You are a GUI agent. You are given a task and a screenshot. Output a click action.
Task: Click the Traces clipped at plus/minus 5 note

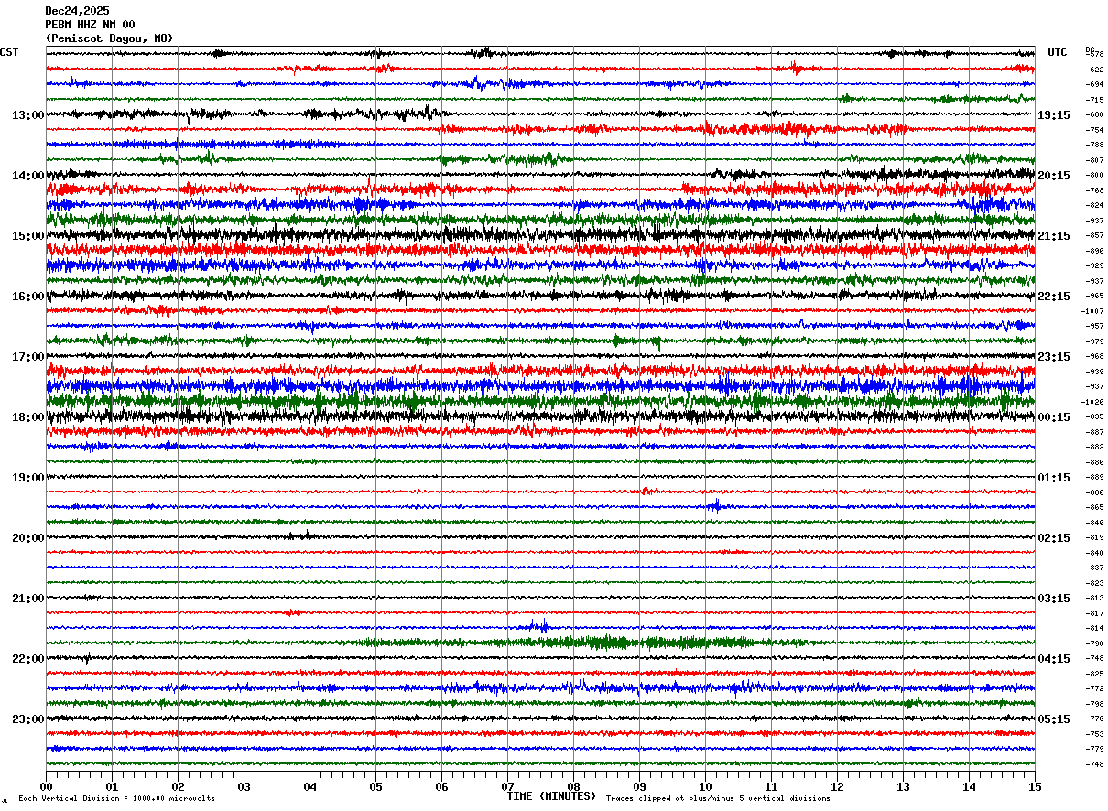point(718,798)
